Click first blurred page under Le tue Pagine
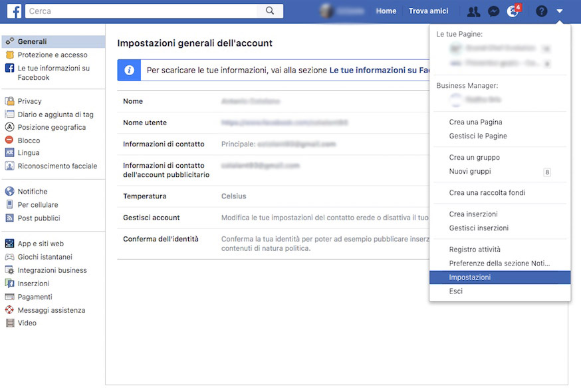Image resolution: width=581 pixels, height=388 pixels. 500,48
